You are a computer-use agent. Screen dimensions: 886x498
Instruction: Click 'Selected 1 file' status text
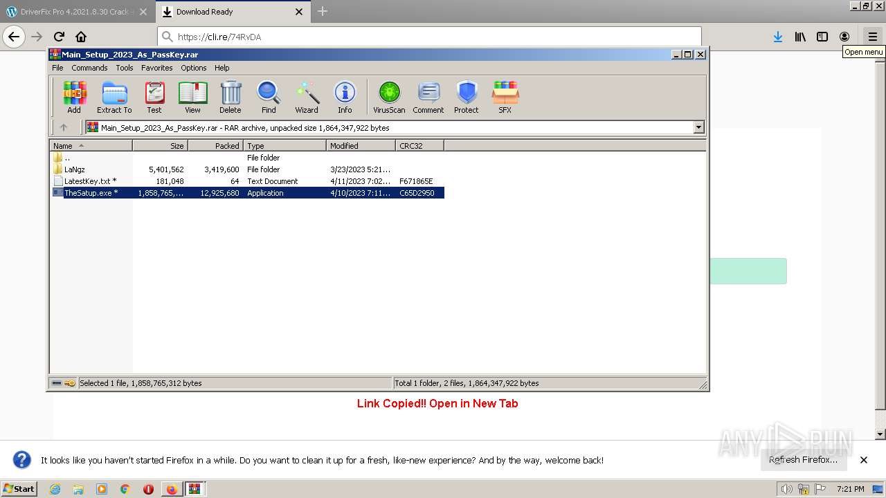pos(141,383)
